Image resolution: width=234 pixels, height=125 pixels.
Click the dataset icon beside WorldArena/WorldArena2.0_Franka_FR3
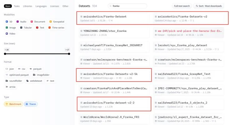click(81, 117)
